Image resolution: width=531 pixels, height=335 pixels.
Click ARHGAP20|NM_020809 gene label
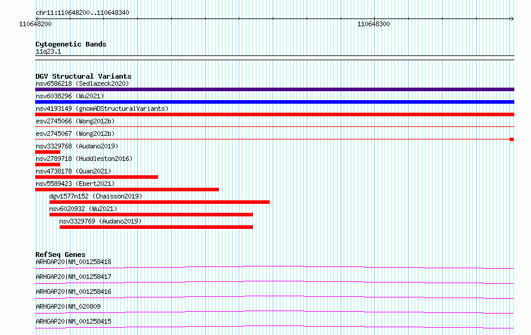point(68,306)
